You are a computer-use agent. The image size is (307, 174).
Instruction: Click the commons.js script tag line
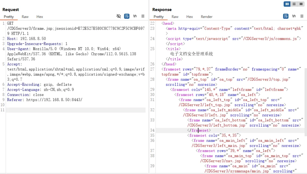(233, 39)
